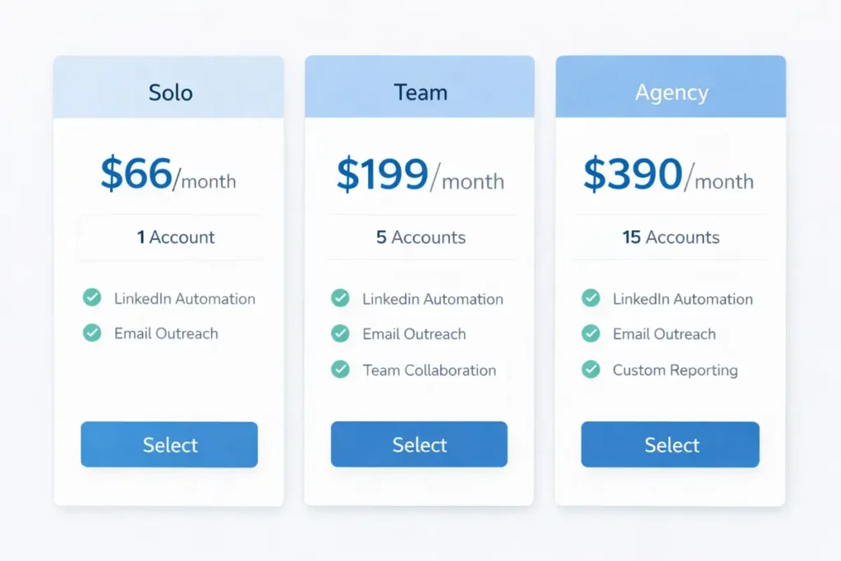
Task: Click the 5 Accounts label under Team
Action: coord(419,237)
